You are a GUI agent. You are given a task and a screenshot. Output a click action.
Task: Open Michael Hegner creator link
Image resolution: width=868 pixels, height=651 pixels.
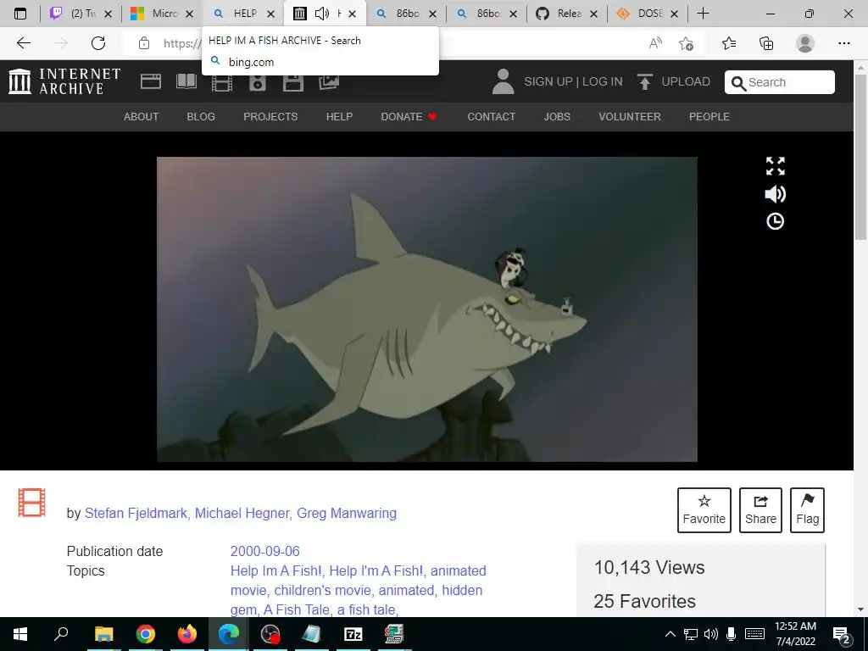(x=242, y=513)
